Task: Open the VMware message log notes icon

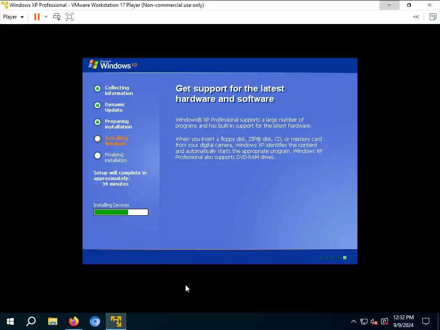Action: [433, 17]
